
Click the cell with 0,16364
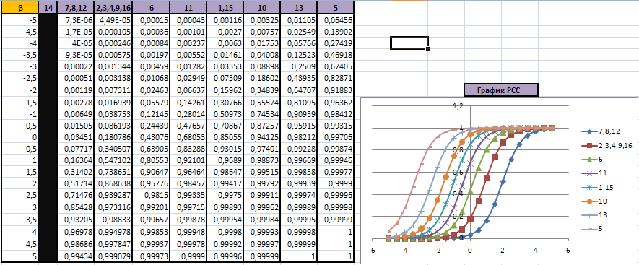[x=76, y=161]
